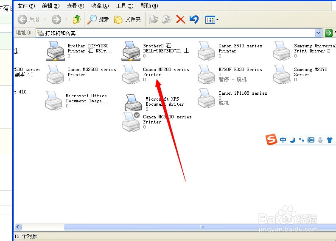This screenshot has height=241, width=336.
Task: Click the 'Canon iP1188 series' label text
Action: click(x=243, y=93)
